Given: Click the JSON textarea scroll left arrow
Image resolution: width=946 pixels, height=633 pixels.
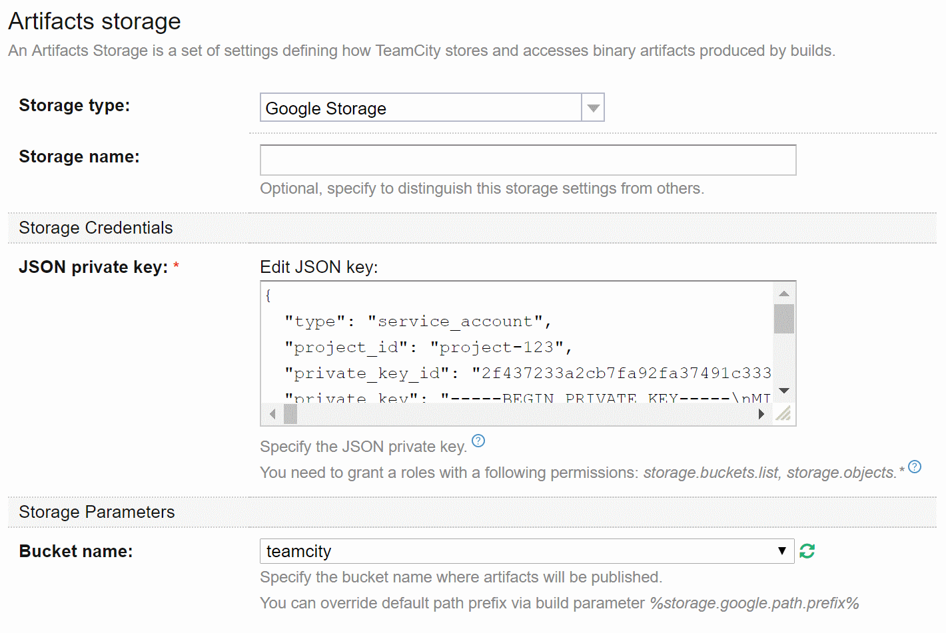Looking at the screenshot, I should coord(272,414).
